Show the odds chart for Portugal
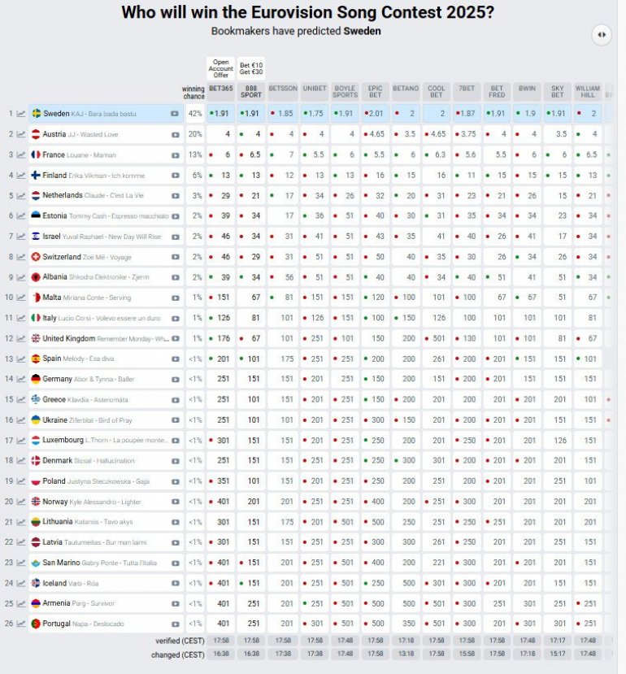 [x=20, y=624]
